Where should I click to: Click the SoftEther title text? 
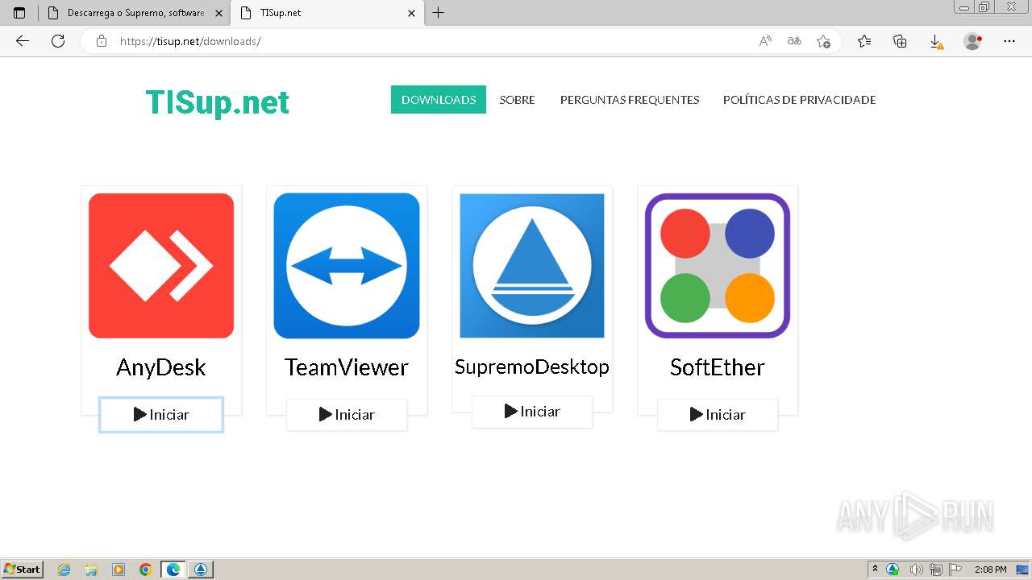(x=718, y=367)
